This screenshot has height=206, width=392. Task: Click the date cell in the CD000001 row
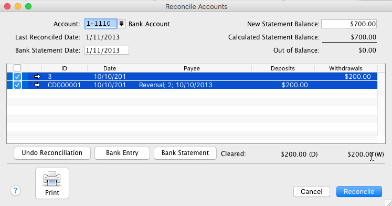(x=110, y=85)
